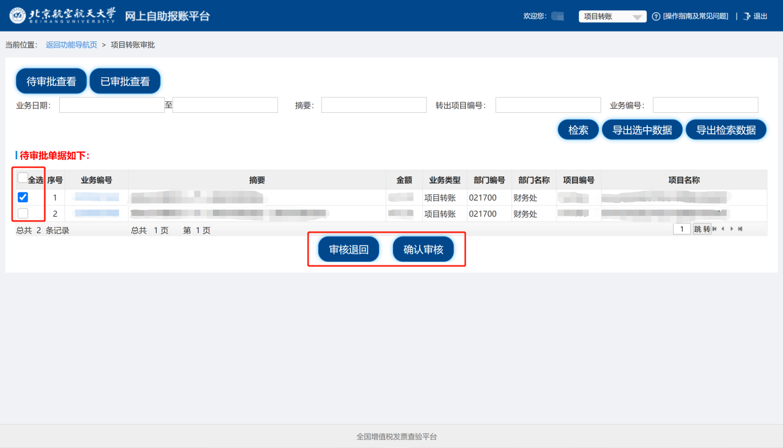This screenshot has height=448, width=783.
Task: Click the 导出选中数据 button
Action: 642,130
